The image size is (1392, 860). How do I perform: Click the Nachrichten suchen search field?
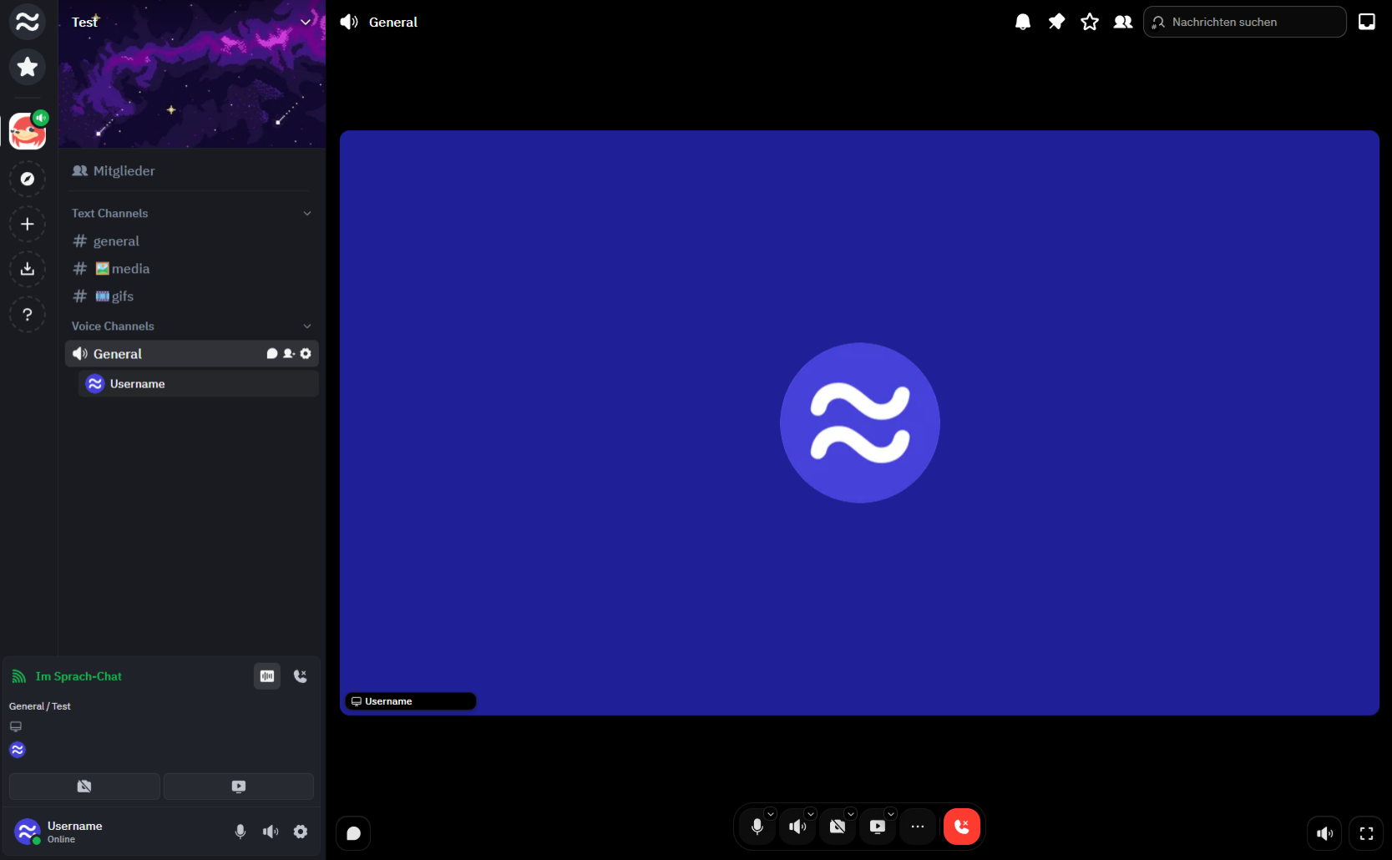pos(1244,22)
